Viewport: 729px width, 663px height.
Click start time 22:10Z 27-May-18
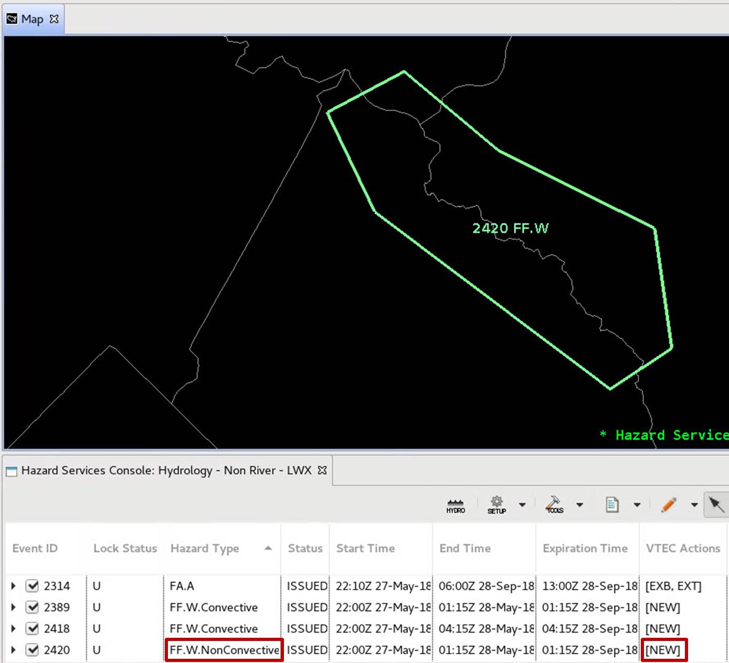[383, 586]
